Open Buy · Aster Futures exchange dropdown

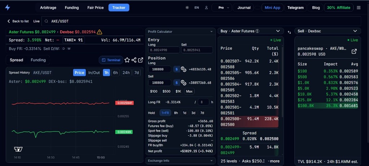point(250,31)
